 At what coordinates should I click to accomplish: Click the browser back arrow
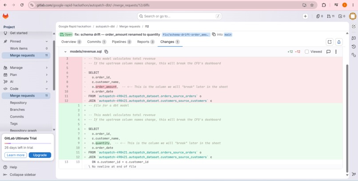pos(5,5)
